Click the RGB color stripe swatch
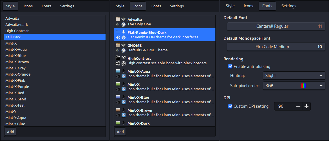 303,86
